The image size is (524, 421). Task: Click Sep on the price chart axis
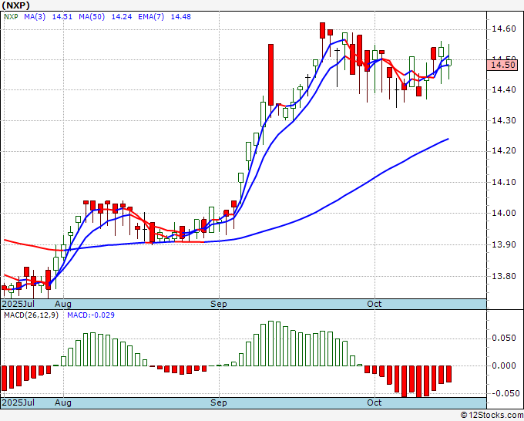[219, 304]
